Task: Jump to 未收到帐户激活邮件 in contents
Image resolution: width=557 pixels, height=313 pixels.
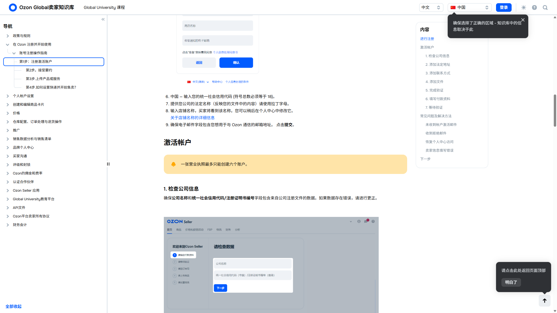Action: (441, 125)
